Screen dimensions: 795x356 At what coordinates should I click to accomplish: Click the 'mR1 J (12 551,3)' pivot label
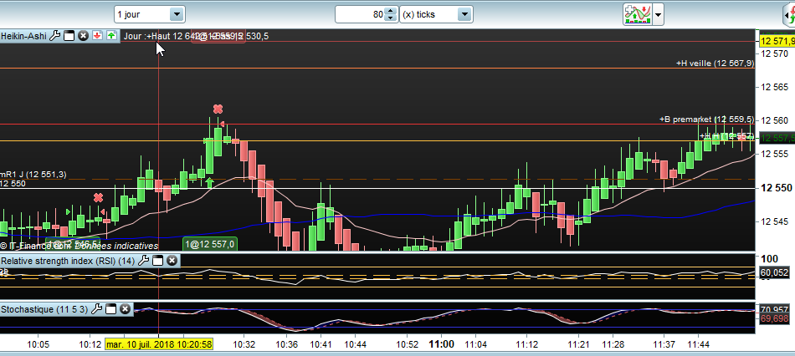click(33, 174)
